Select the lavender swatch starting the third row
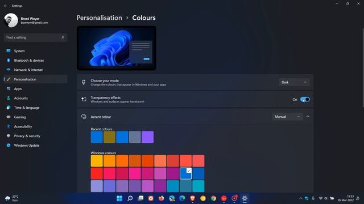This screenshot has height=204, width=364. pyautogui.click(x=97, y=186)
